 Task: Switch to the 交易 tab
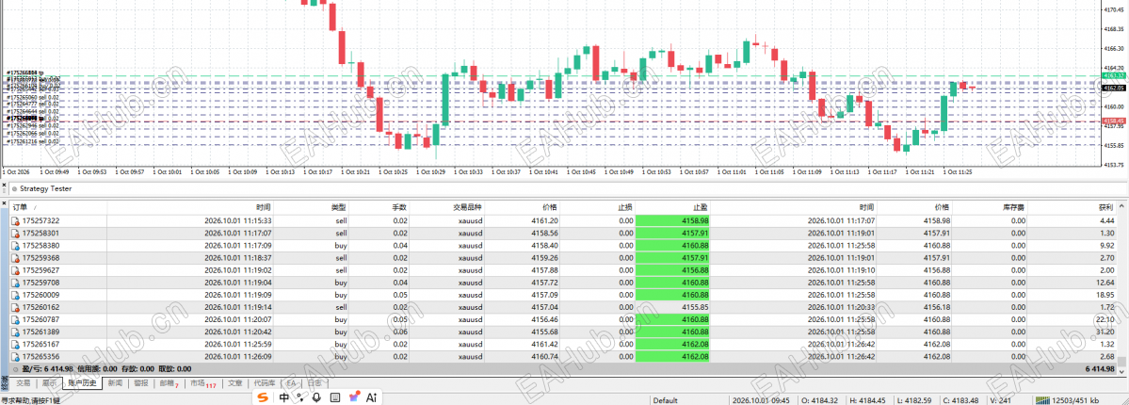click(x=24, y=383)
